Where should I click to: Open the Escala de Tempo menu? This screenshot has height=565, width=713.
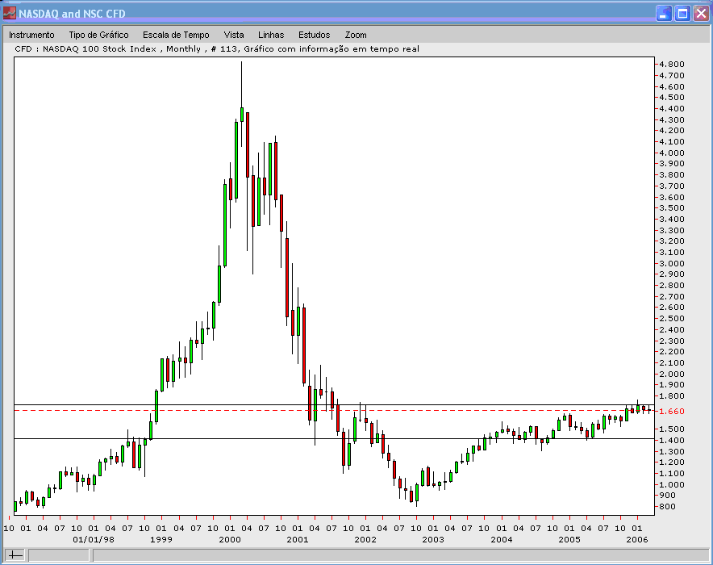click(176, 35)
